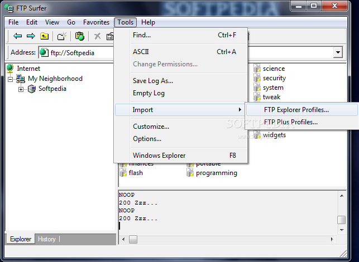The height and width of the screenshot is (262, 359).
Task: Maximize the FTP Surfer window
Action: coord(314,6)
